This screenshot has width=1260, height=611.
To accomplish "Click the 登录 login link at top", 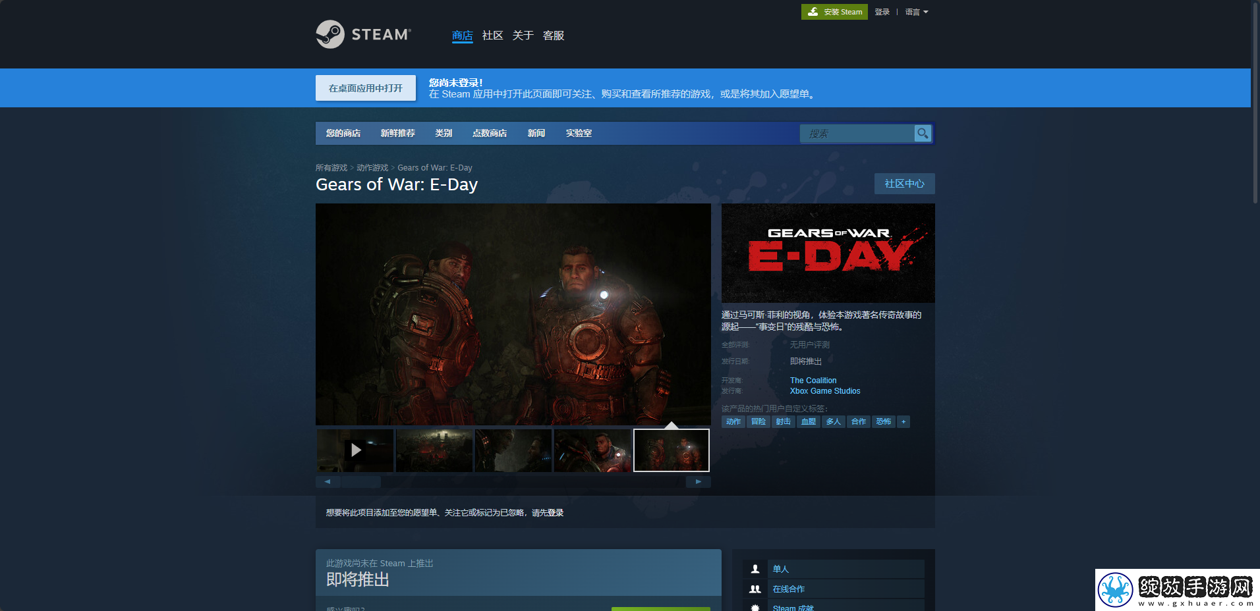I will coord(882,12).
